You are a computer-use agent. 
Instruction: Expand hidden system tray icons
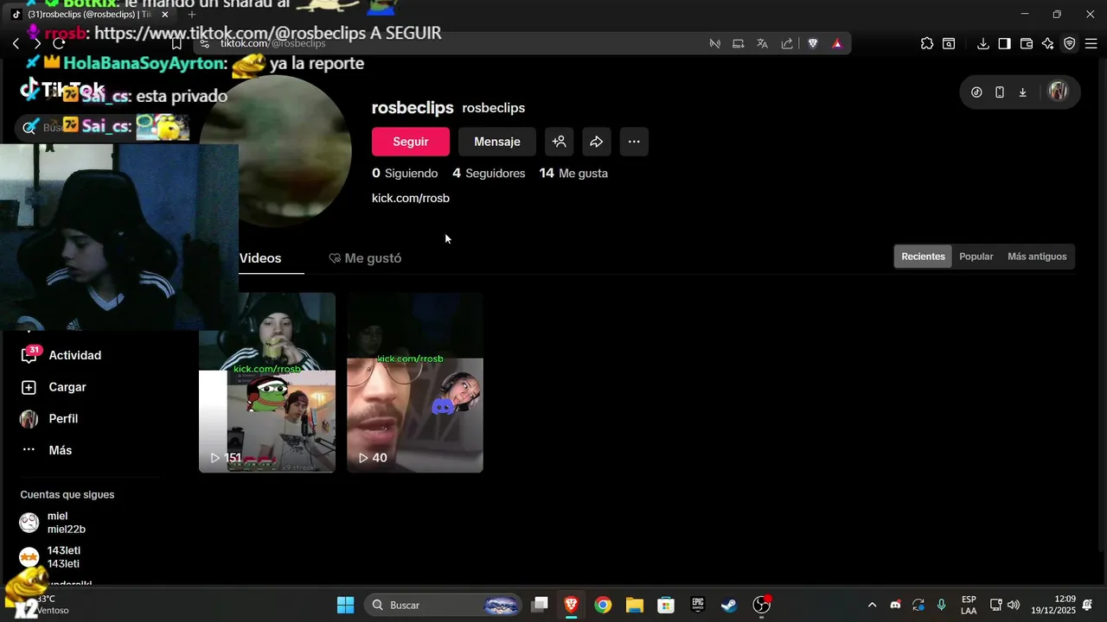[x=872, y=605]
